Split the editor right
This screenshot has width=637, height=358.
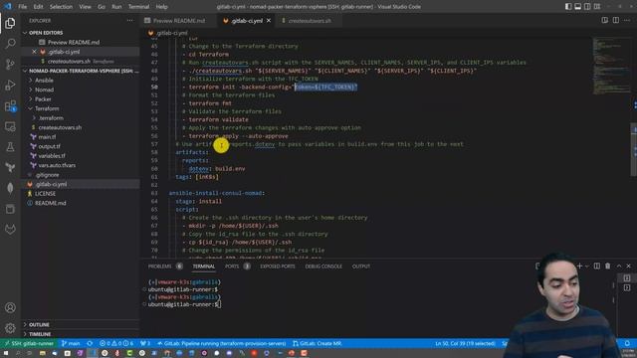(x=616, y=20)
